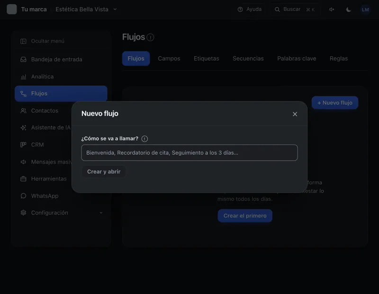Switch to the Campos tab
379x294 pixels.
pos(169,58)
